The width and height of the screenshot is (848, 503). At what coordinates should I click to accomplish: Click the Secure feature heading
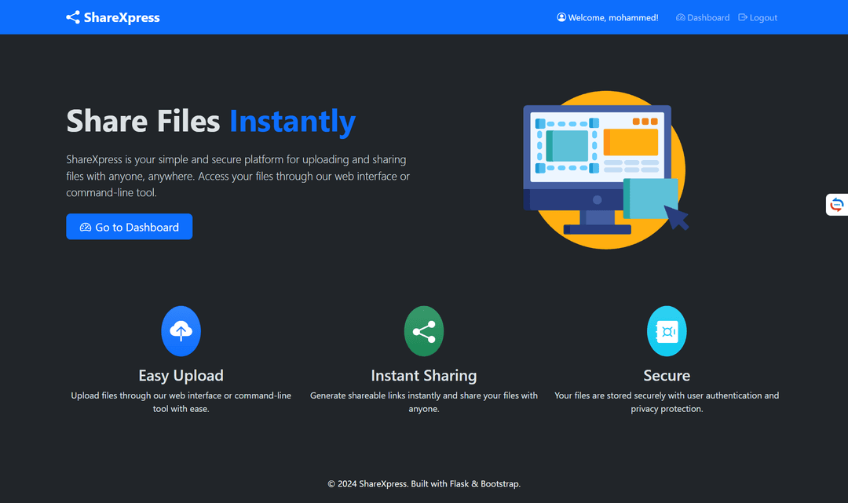667,375
